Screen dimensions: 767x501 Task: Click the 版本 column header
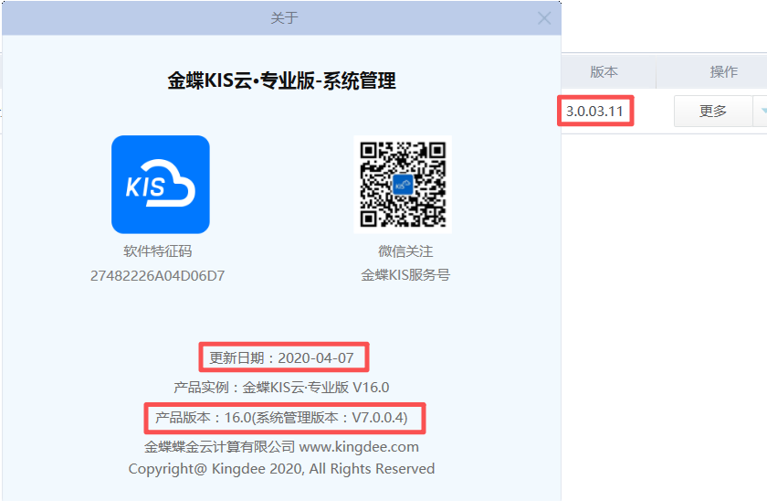coord(604,72)
